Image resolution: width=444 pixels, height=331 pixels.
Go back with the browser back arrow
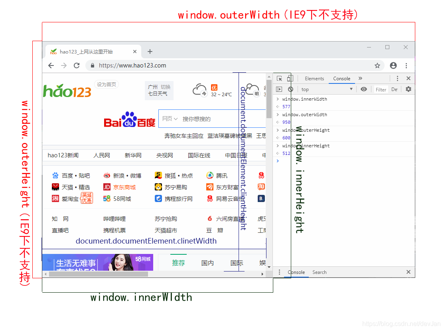51,65
